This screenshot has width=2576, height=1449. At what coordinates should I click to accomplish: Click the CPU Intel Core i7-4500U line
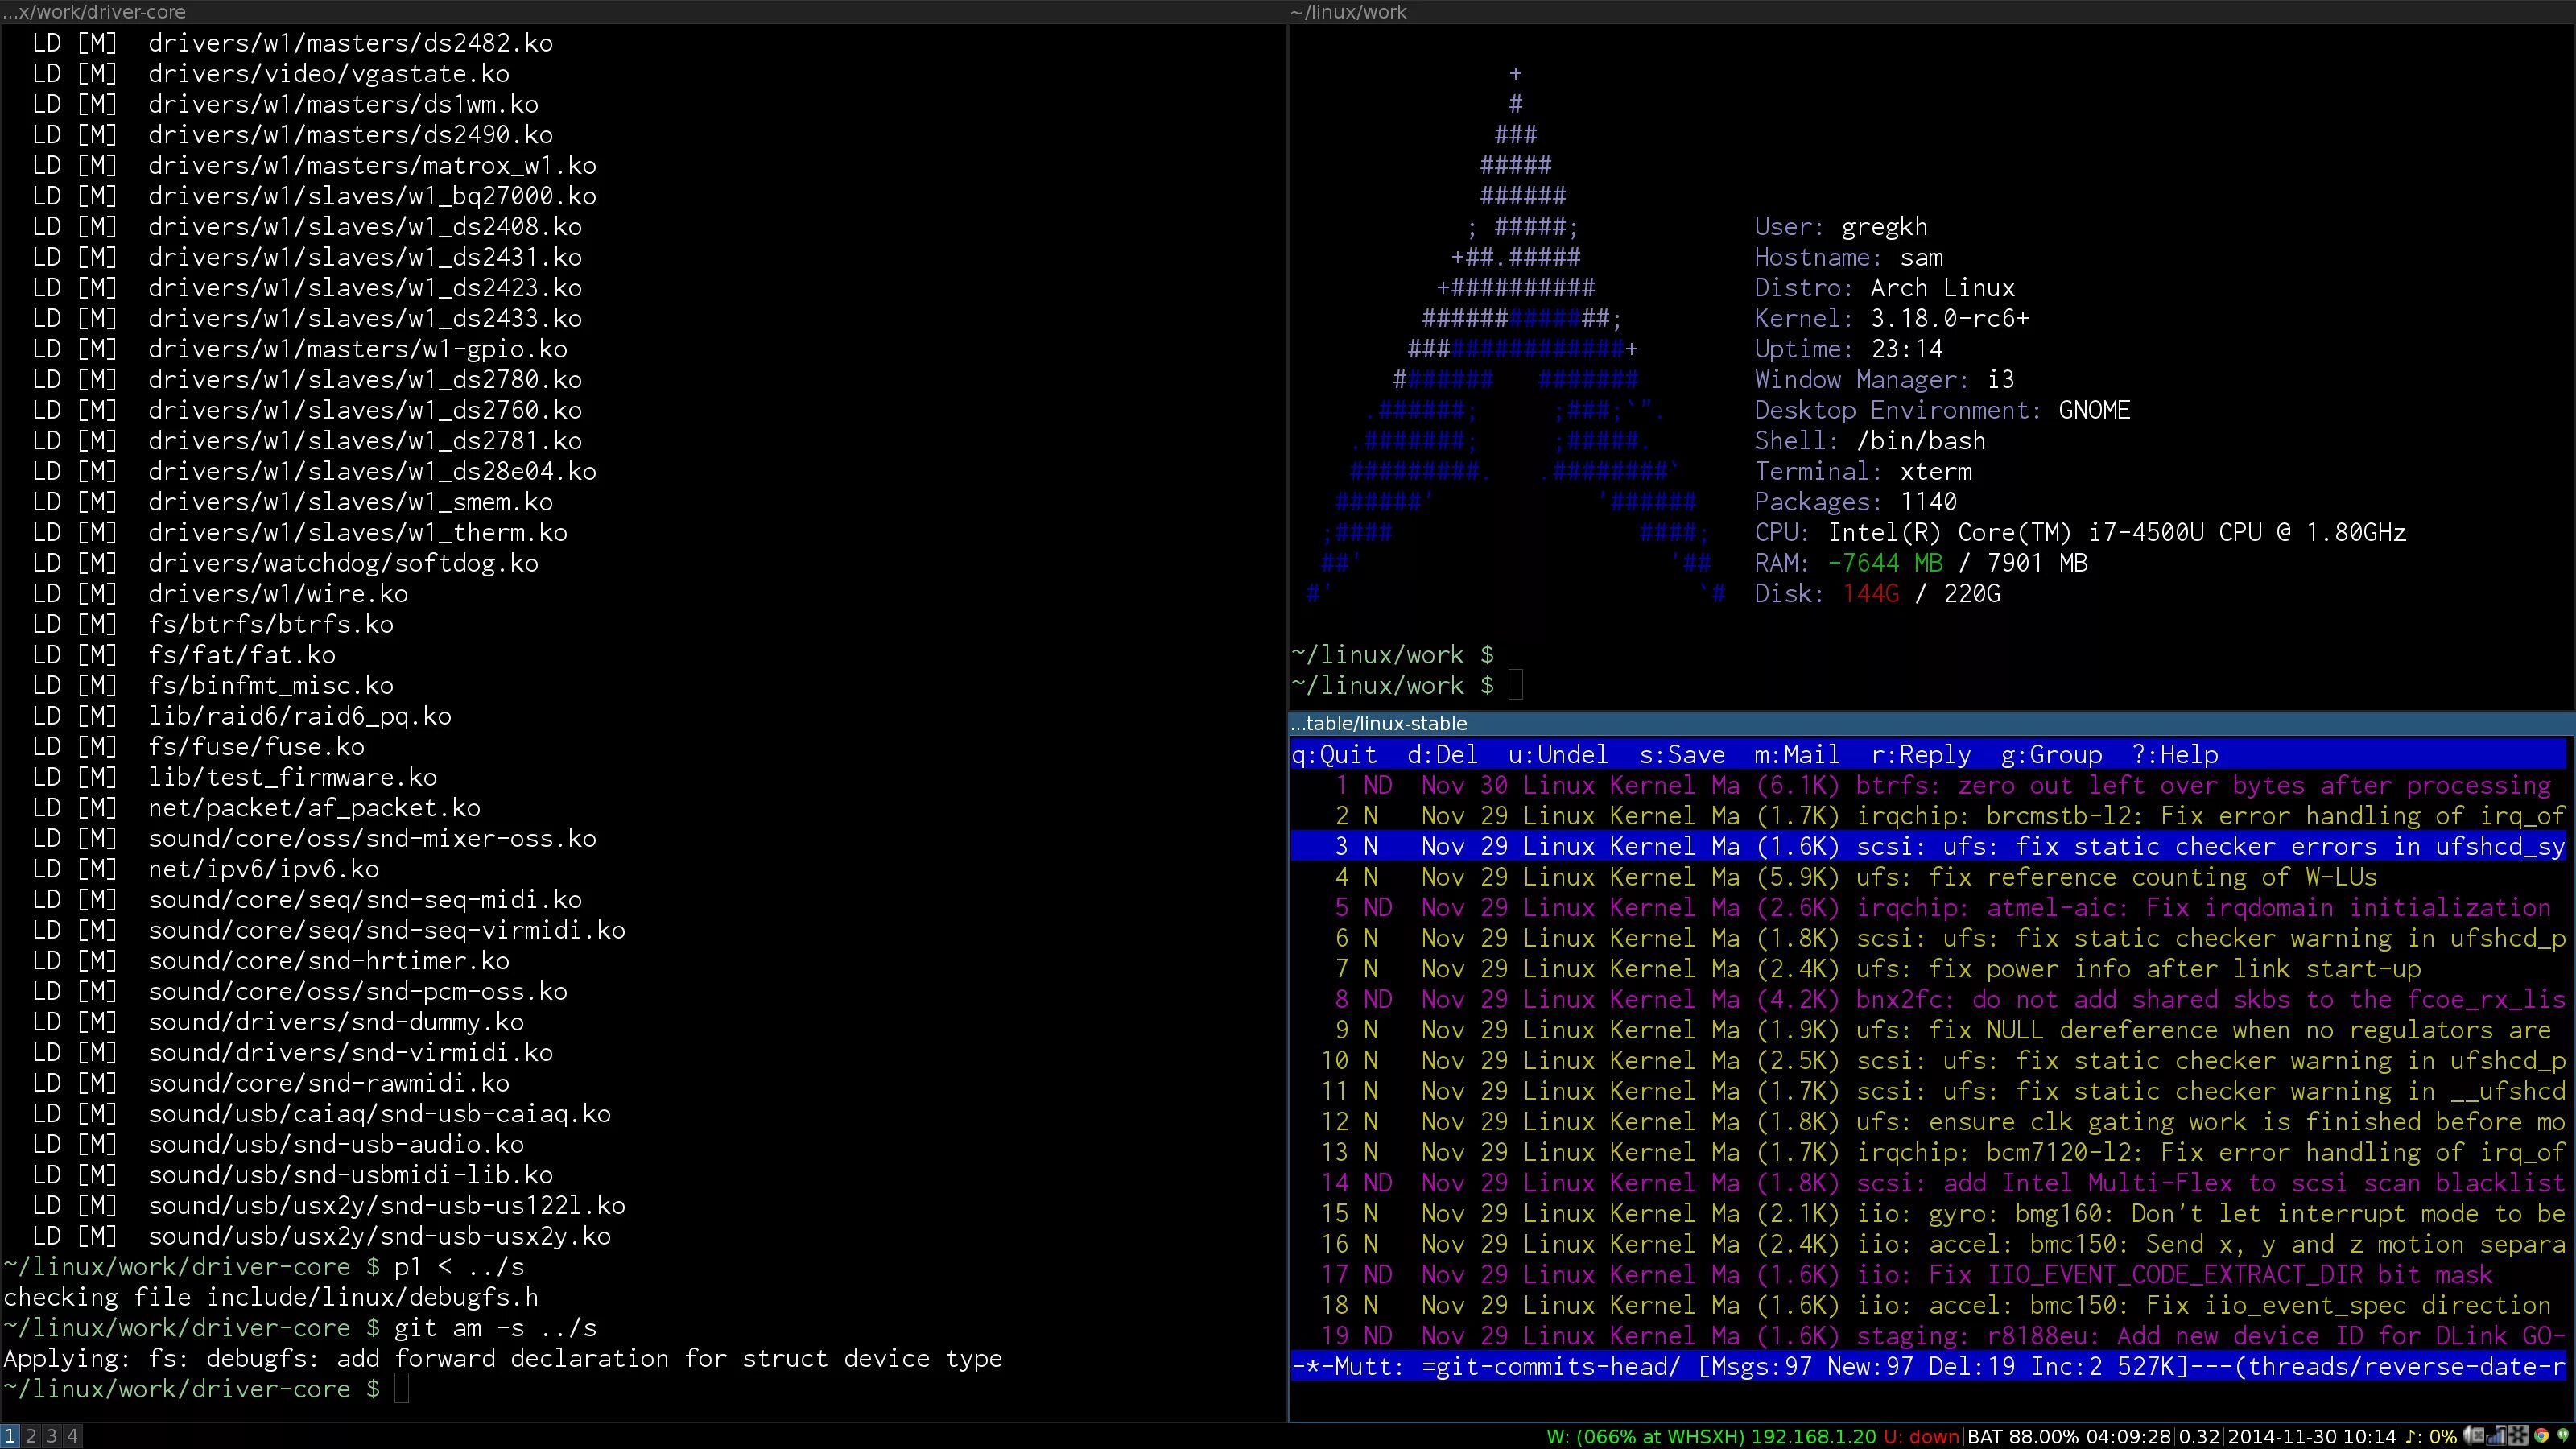pos(2080,533)
